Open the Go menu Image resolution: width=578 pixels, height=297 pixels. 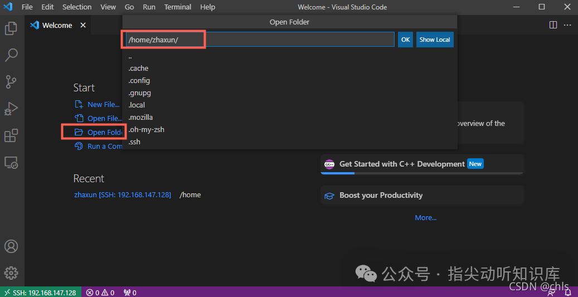pyautogui.click(x=129, y=7)
